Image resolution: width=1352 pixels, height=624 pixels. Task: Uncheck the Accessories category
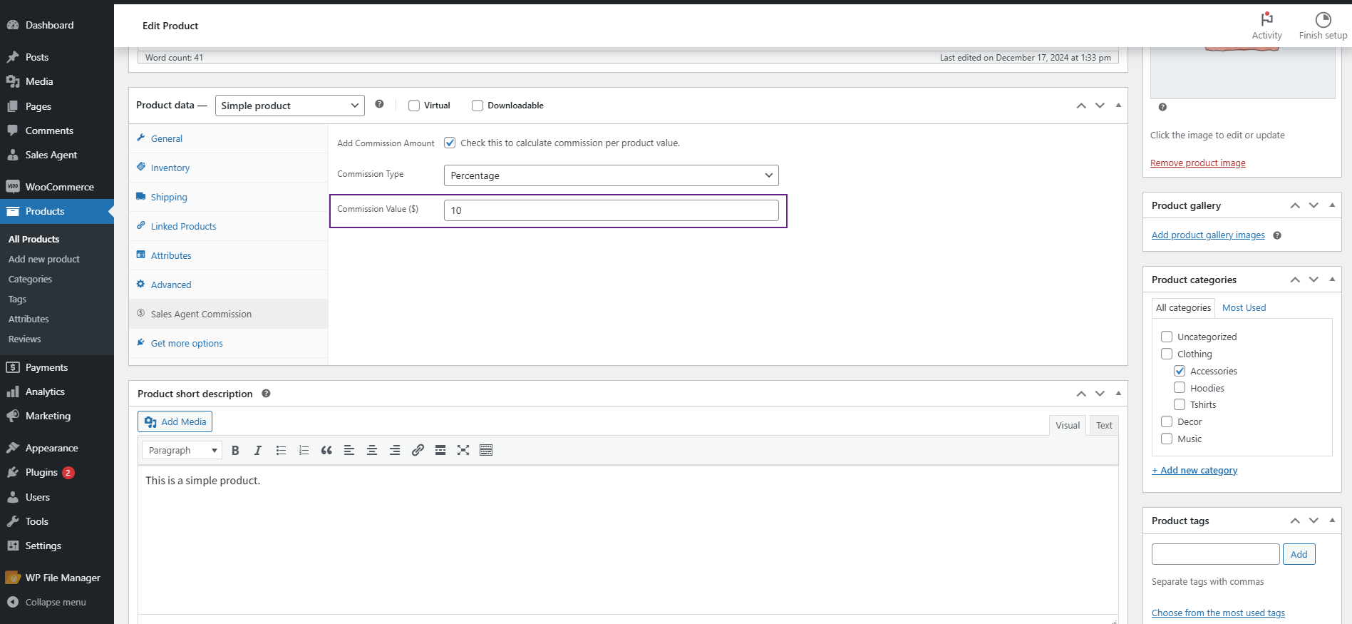pos(1180,371)
